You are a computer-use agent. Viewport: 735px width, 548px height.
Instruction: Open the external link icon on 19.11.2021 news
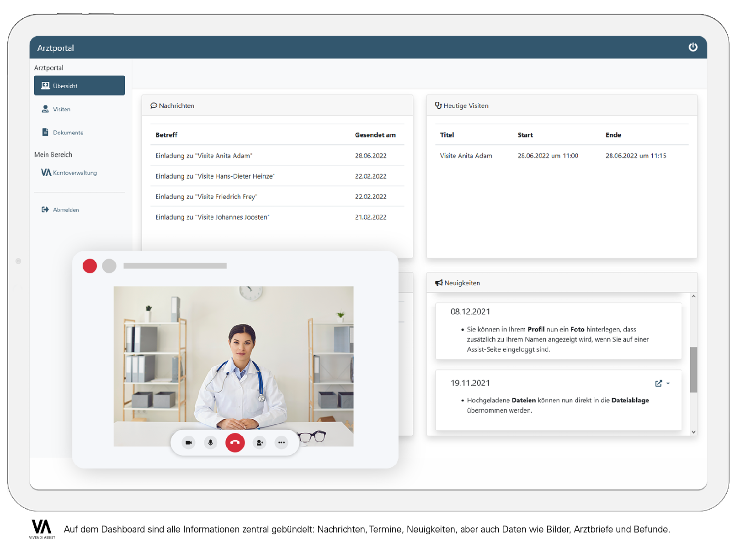pyautogui.click(x=658, y=384)
